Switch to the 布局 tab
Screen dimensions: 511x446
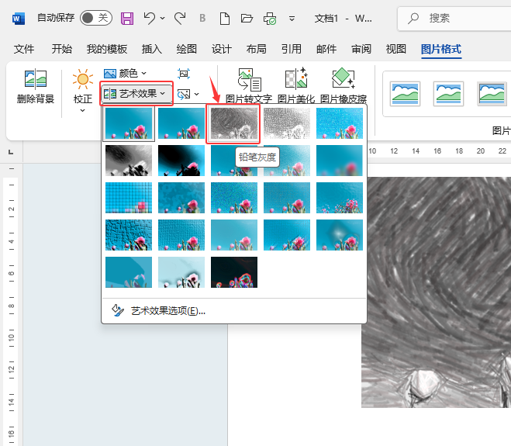pyautogui.click(x=257, y=49)
